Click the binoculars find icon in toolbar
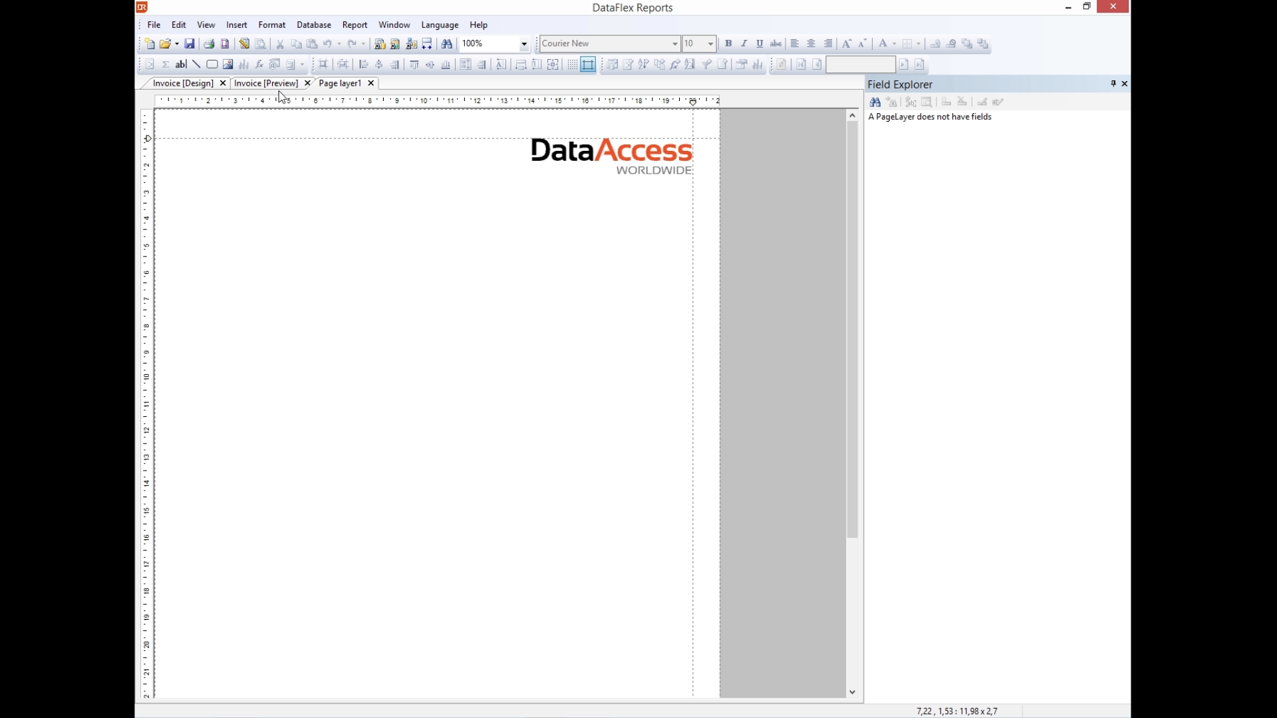 (x=447, y=44)
